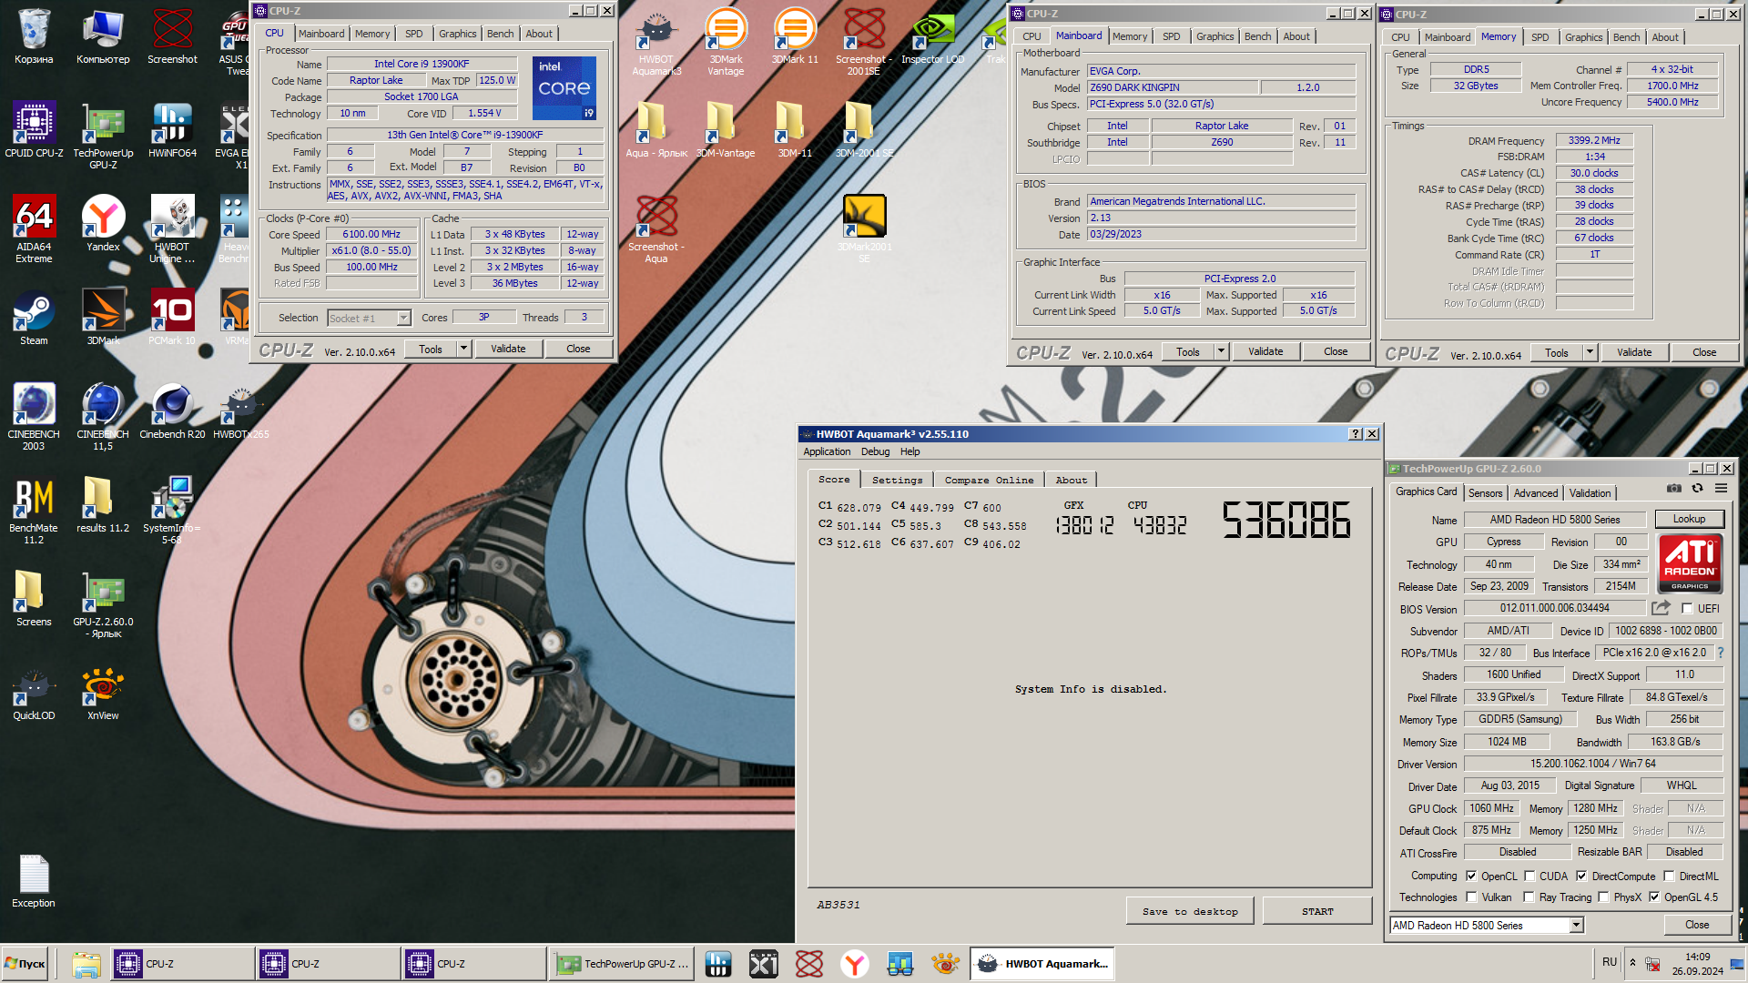This screenshot has height=983, width=1748.
Task: Open the QuickLOD desktop icon
Action: pyautogui.click(x=34, y=696)
